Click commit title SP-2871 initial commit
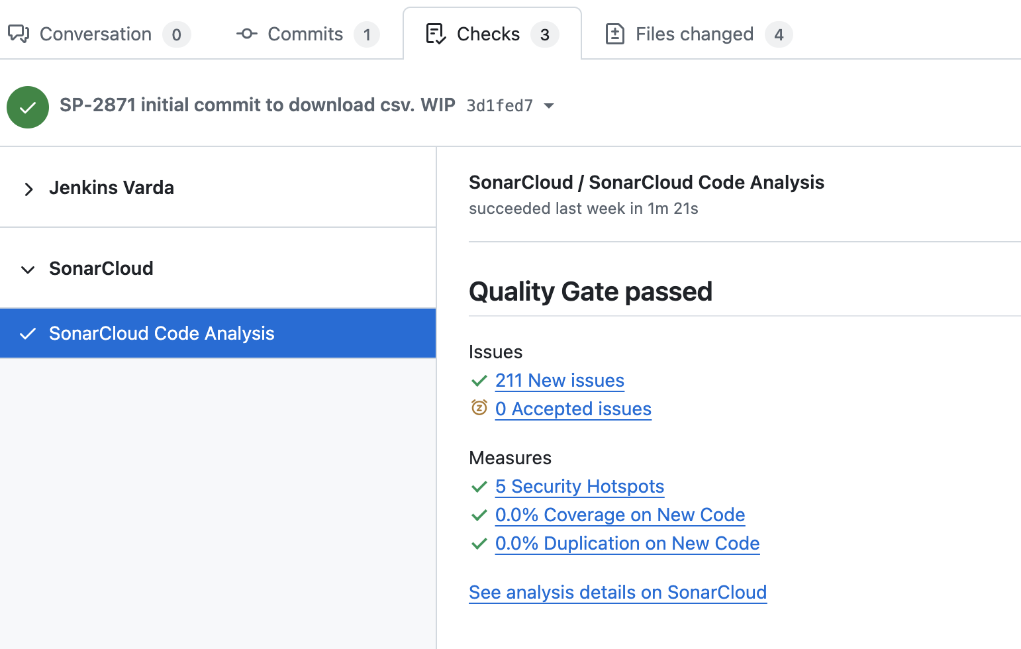The image size is (1021, 649). (x=258, y=105)
